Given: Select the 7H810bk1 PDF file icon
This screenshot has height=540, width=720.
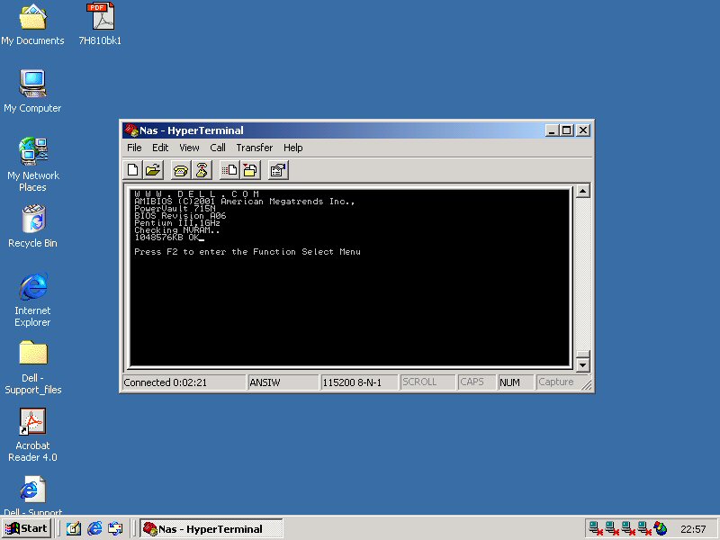Looking at the screenshot, I should (100, 25).
